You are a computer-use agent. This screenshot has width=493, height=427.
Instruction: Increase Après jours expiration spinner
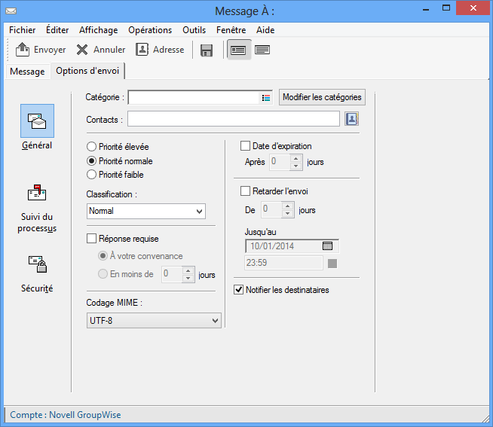coord(295,158)
